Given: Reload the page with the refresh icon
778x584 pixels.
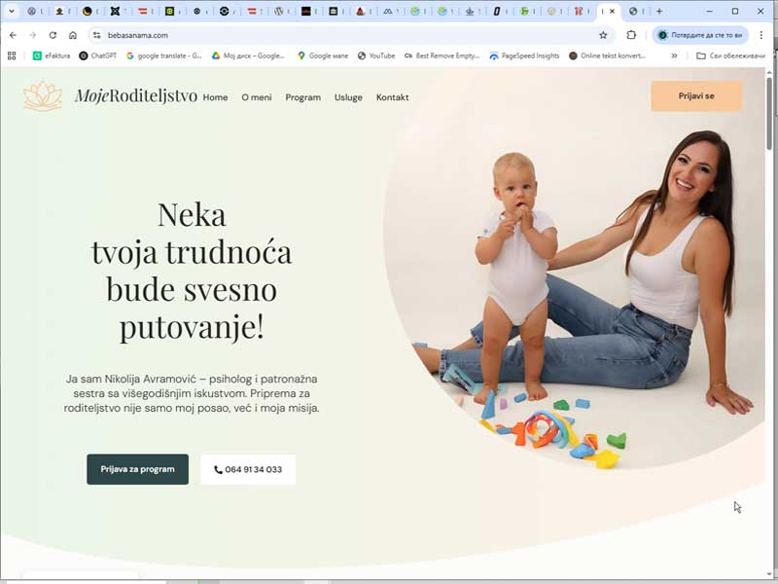Looking at the screenshot, I should click(x=53, y=35).
